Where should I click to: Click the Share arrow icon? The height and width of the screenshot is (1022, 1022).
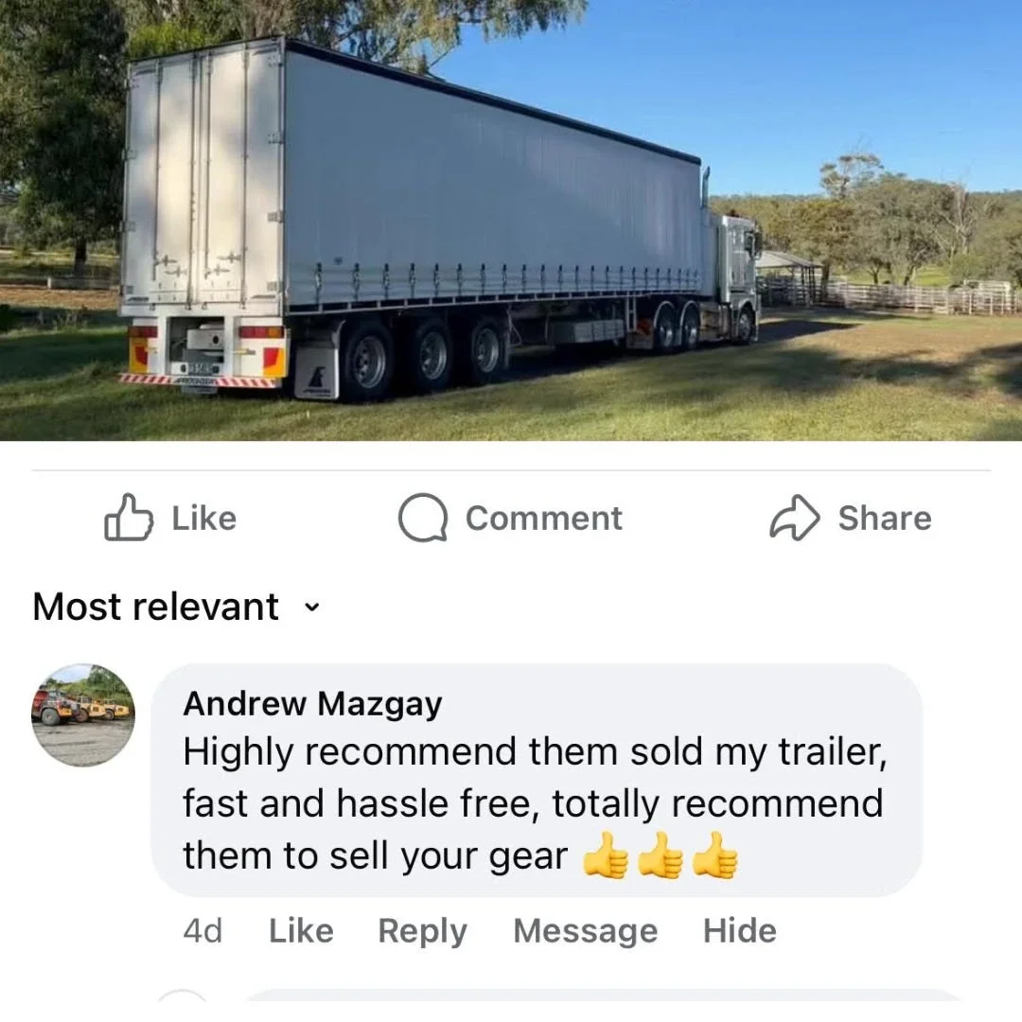point(795,518)
